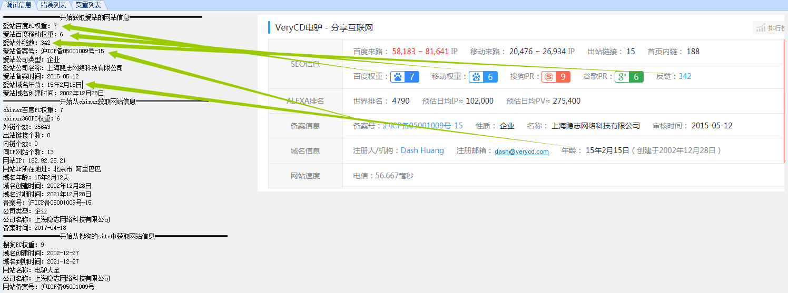This screenshot has height=293, width=788.
Task: Select the ALEXA排名 row header
Action: click(305, 101)
